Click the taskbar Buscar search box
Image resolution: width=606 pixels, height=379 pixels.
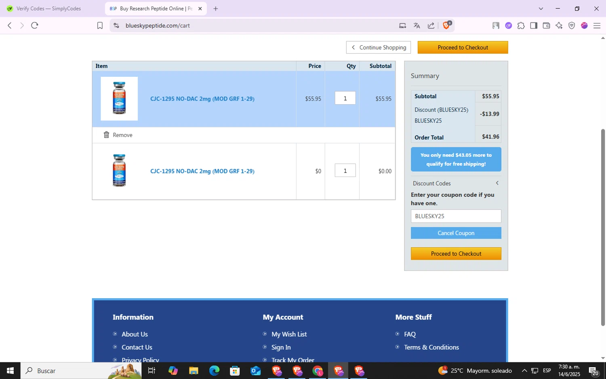(x=81, y=371)
